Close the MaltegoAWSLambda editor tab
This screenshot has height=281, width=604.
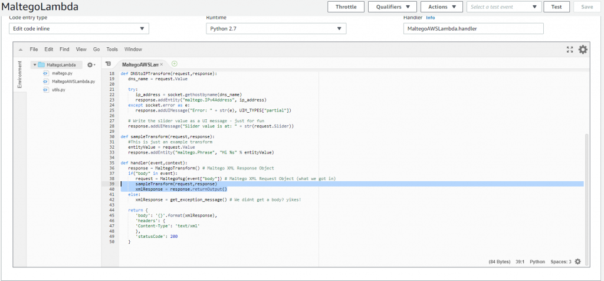[162, 64]
